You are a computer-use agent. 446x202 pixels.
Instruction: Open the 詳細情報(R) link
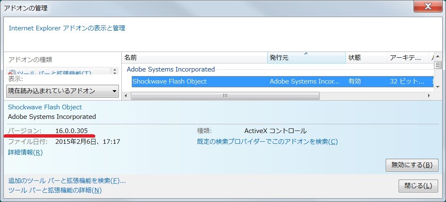click(x=25, y=153)
